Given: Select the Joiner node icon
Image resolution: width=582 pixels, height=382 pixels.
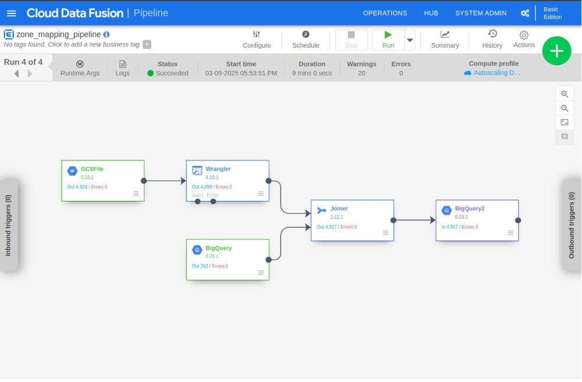Looking at the screenshot, I should point(321,210).
